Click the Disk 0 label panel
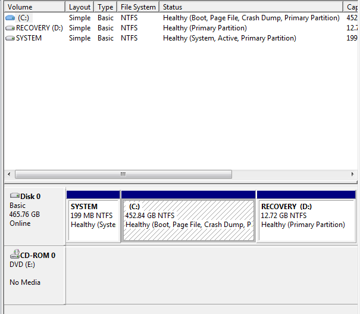This screenshot has height=314, width=360. point(35,216)
